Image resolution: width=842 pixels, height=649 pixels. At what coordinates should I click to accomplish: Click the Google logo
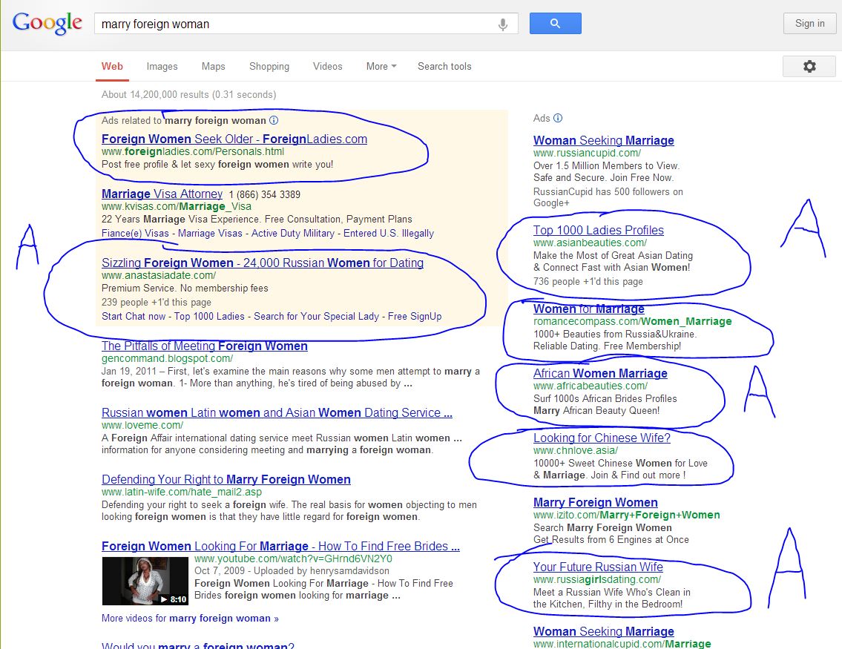click(x=47, y=24)
